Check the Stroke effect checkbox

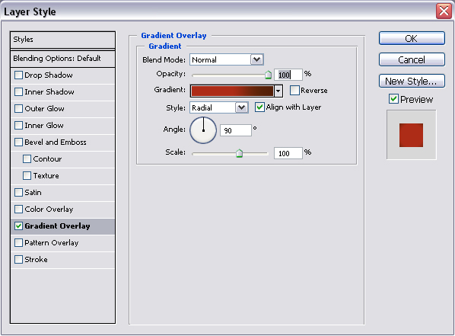pos(18,259)
